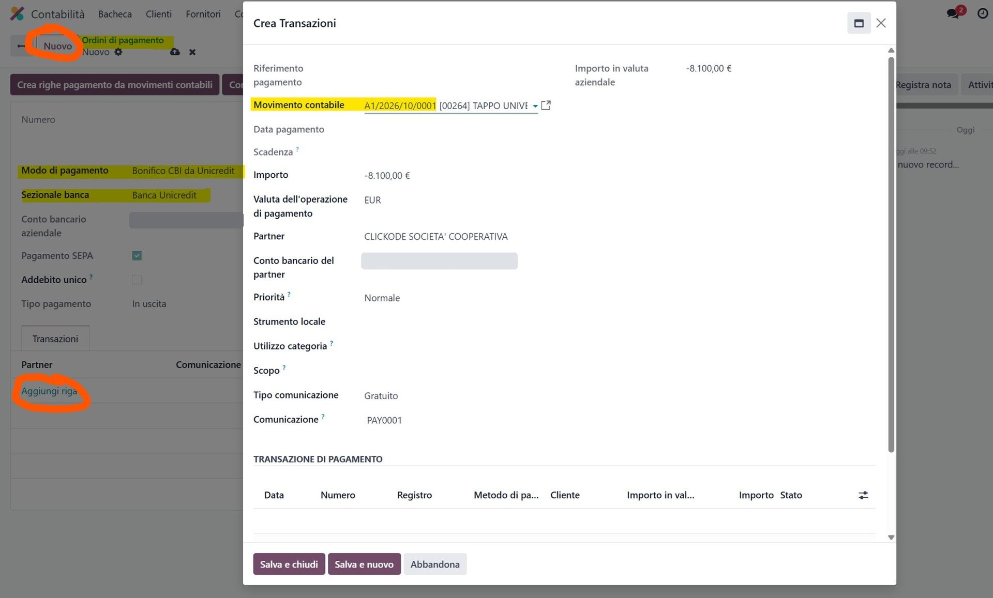The image size is (993, 598).
Task: Click the Aggiungi riga link
Action: coord(49,391)
